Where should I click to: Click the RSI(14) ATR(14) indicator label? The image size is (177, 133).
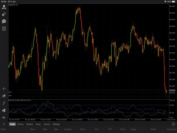pos(20,100)
